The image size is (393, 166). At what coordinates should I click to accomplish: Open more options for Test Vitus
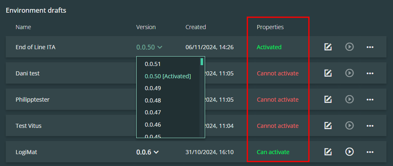pyautogui.click(x=370, y=126)
